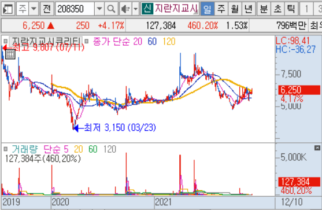Click the volume value 127,384 in header
This screenshot has height=210, width=322.
pos(161,26)
